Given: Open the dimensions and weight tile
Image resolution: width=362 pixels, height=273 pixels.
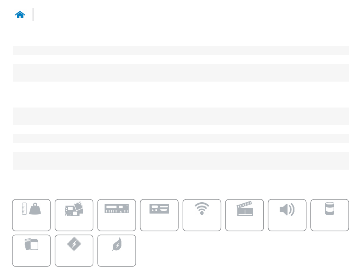Looking at the screenshot, I should [x=31, y=215].
